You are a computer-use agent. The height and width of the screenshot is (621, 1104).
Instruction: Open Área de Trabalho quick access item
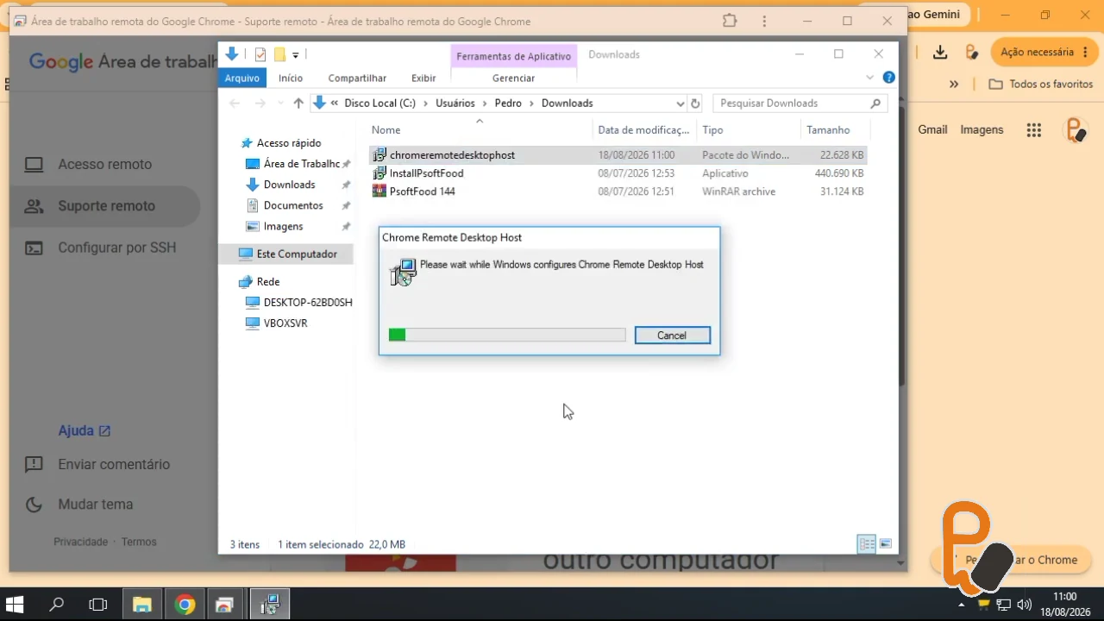point(301,164)
